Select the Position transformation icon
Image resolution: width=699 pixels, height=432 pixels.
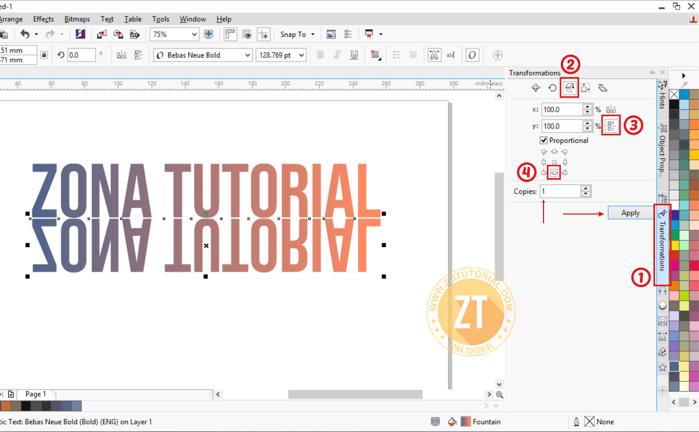[x=535, y=87]
